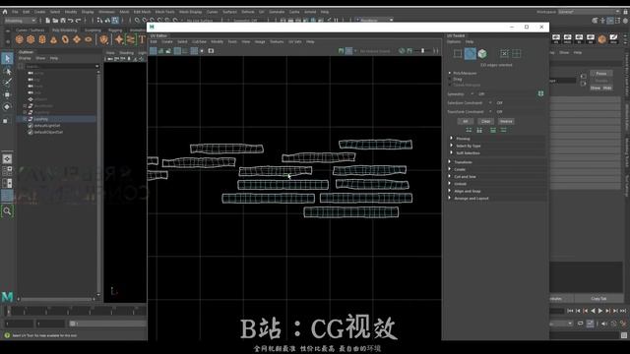Image resolution: width=630 pixels, height=354 pixels.
Task: Open Transform Constraint dropdown in UV Toolkit
Action: [490, 111]
